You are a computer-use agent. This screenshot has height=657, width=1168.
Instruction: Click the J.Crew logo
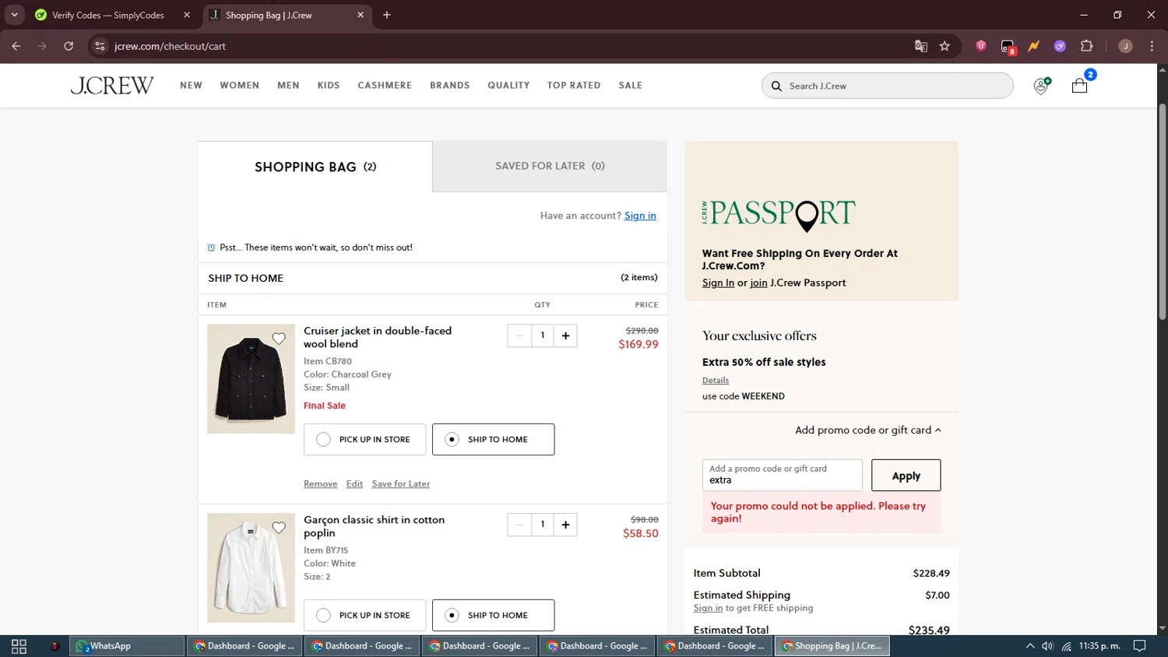coord(112,85)
